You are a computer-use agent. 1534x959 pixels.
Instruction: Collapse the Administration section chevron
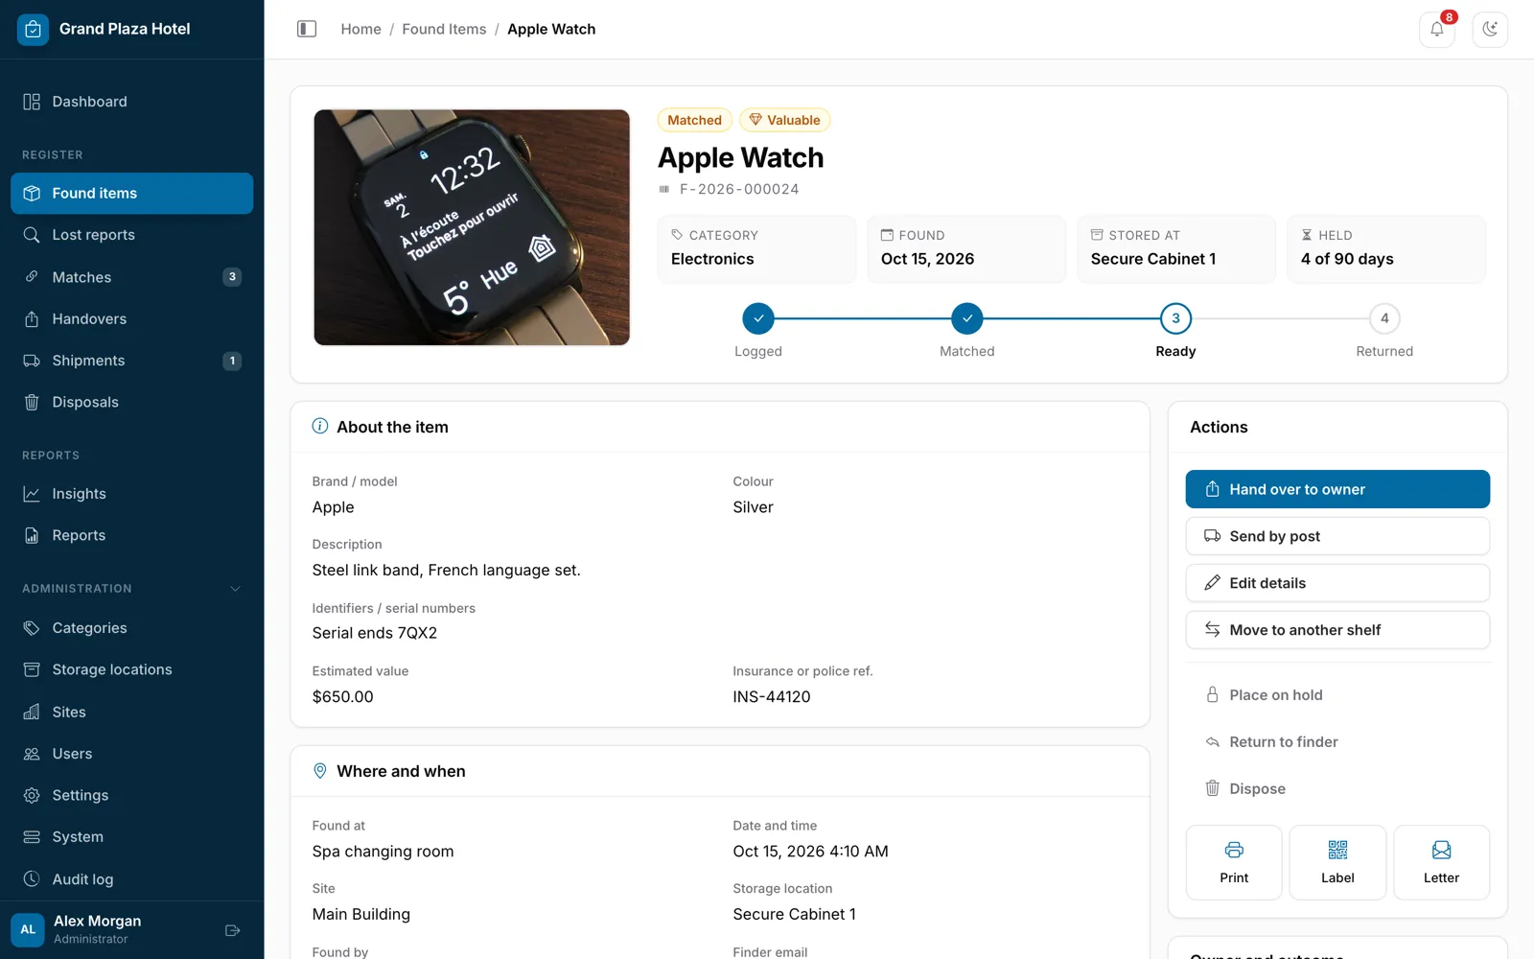[235, 589]
